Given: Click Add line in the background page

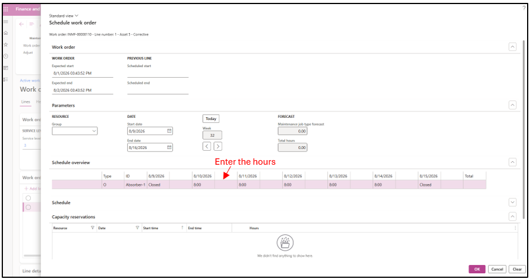Looking at the screenshot, I should (32, 189).
